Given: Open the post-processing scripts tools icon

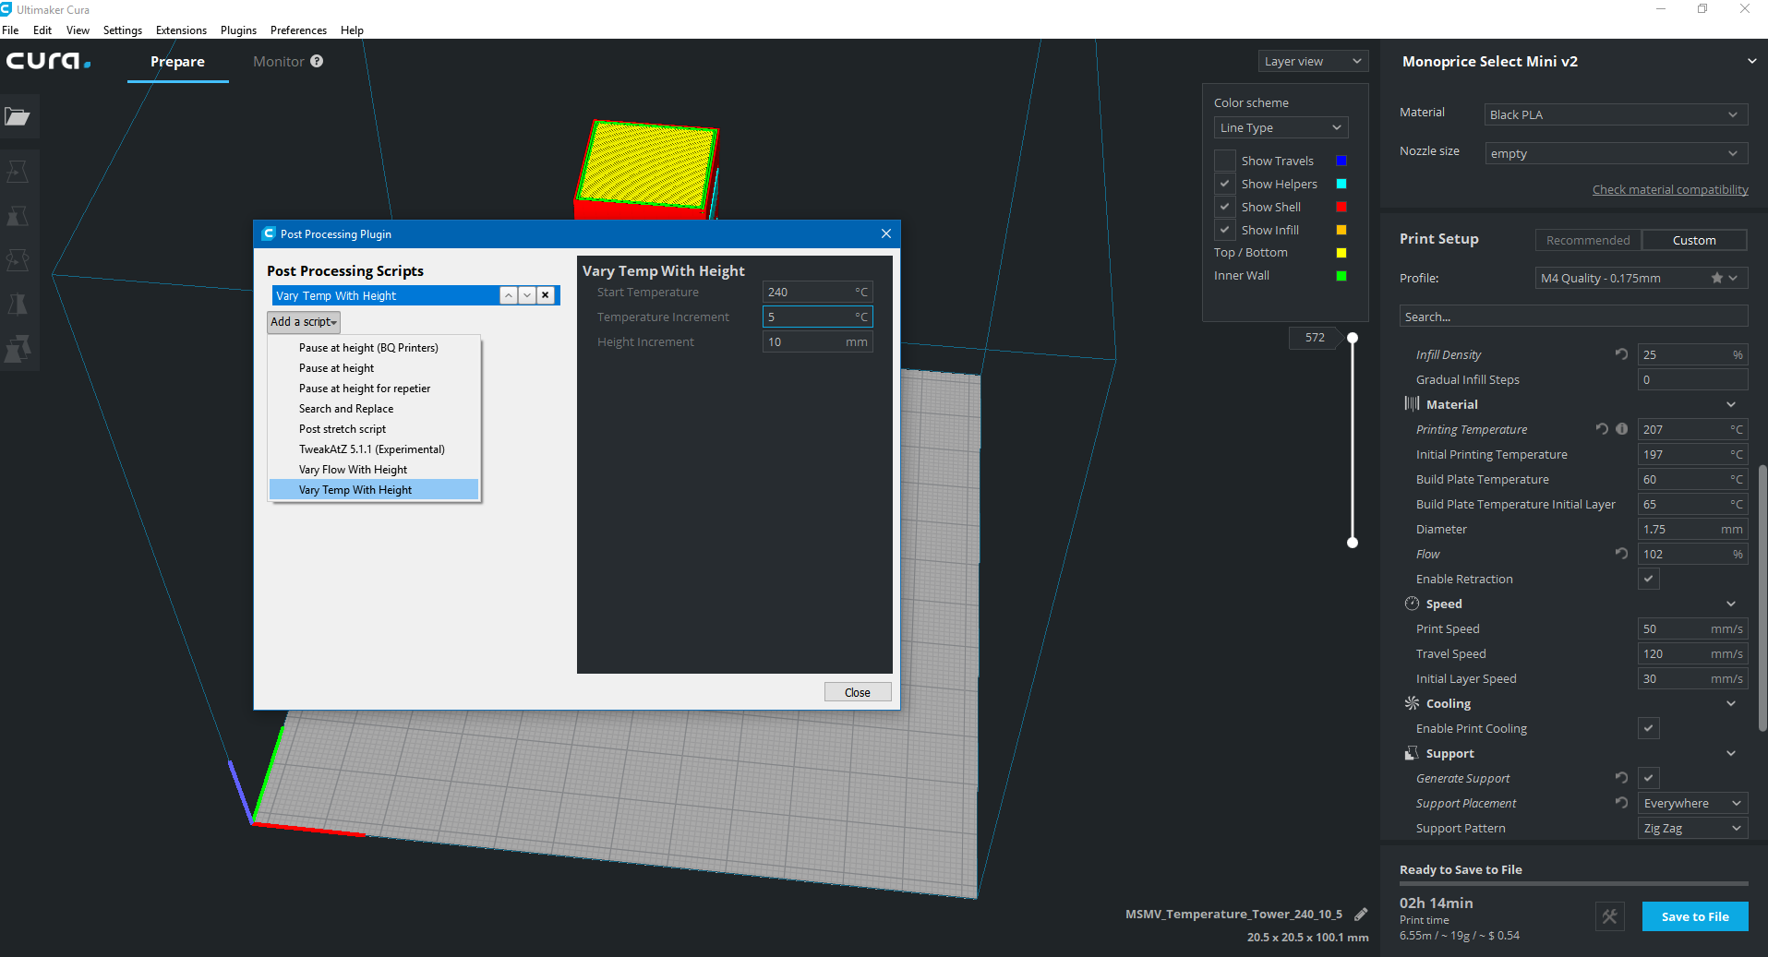Looking at the screenshot, I should [1610, 916].
